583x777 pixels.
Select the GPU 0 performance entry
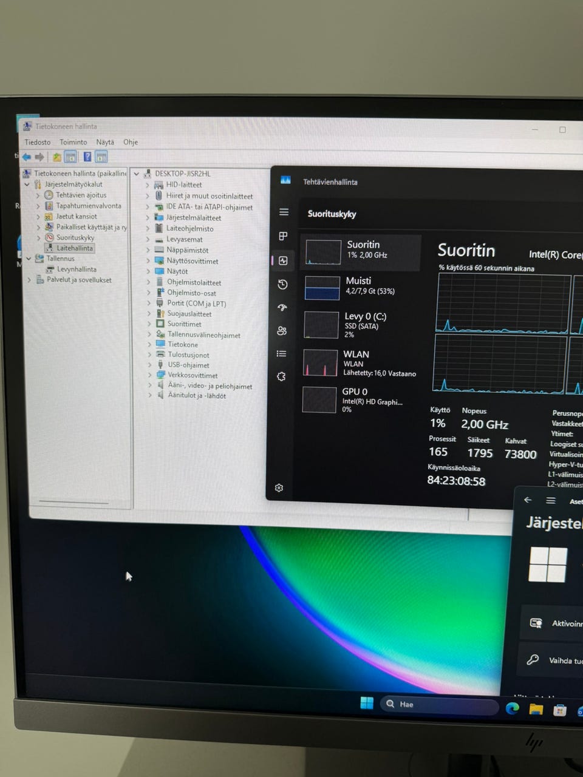click(x=358, y=400)
